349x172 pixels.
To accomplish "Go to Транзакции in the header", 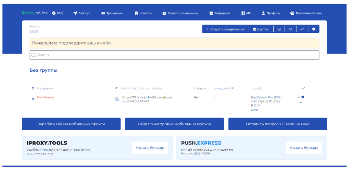I will tap(112, 13).
